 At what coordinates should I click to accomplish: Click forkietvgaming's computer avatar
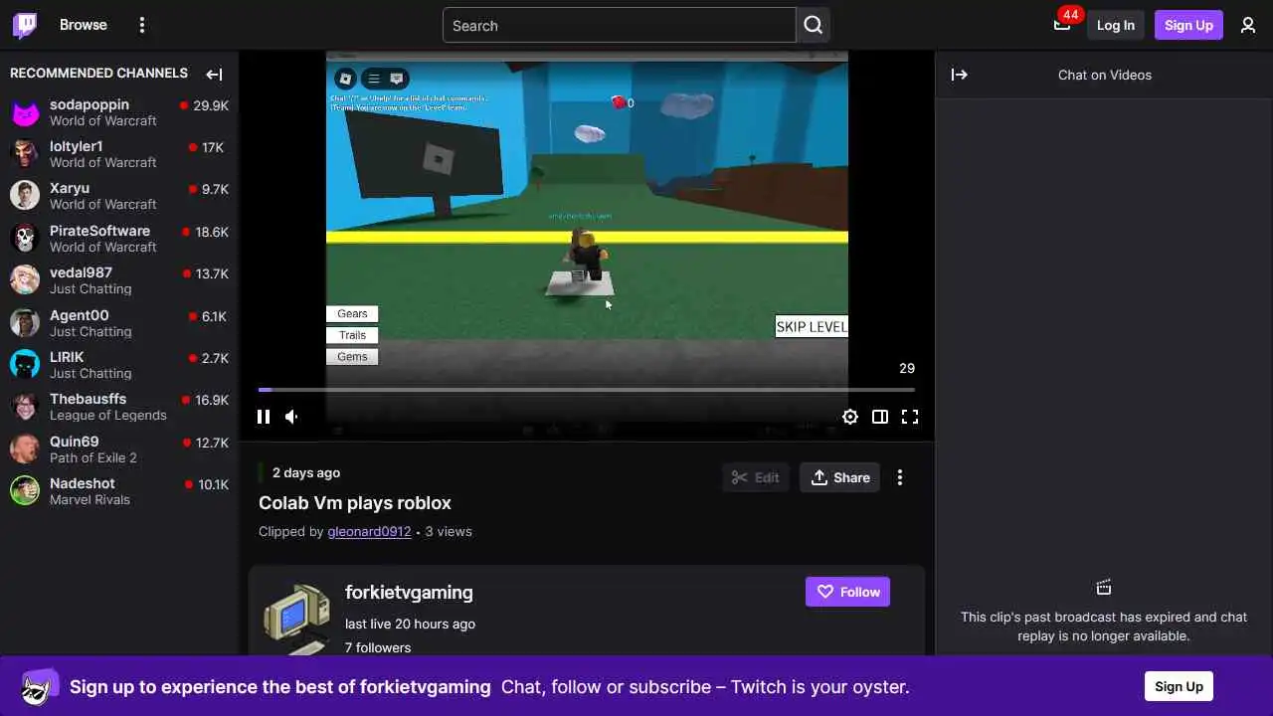296,619
